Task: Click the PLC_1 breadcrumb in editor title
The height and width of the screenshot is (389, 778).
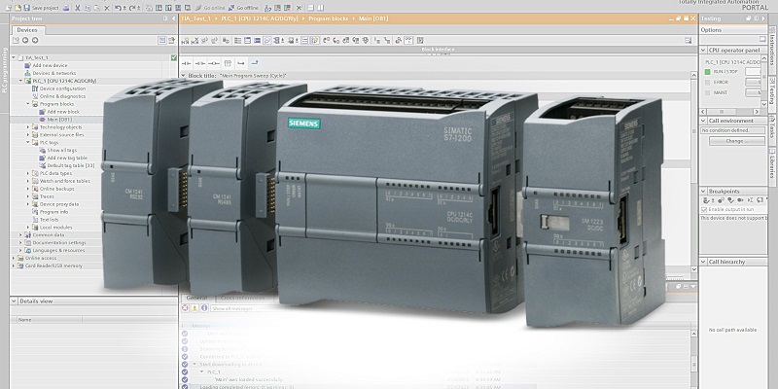Action: (261, 18)
